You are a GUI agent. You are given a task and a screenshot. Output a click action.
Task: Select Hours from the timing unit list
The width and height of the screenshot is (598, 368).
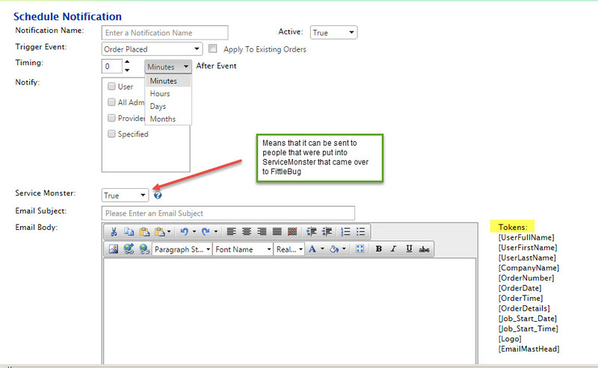[x=160, y=93]
